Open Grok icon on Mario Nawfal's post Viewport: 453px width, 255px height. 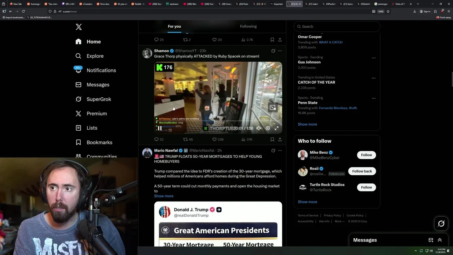(x=273, y=151)
